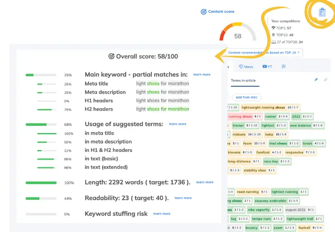Open 'learn more' link for Main keyword

[201, 75]
